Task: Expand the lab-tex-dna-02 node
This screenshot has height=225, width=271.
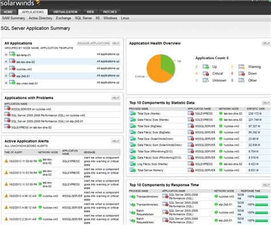Action: [x=6, y=61]
